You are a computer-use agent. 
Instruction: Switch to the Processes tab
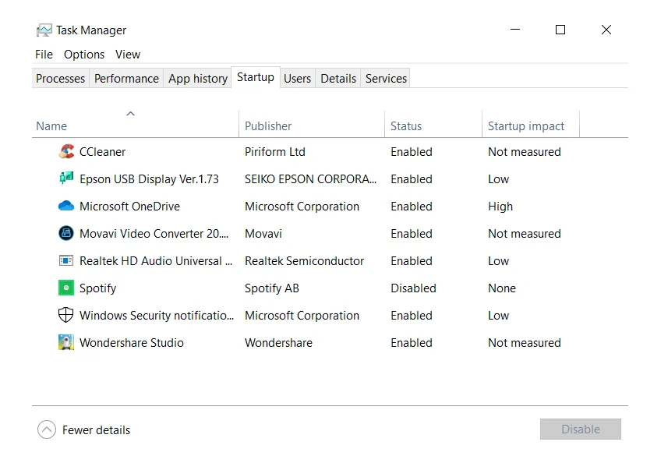[x=61, y=79]
